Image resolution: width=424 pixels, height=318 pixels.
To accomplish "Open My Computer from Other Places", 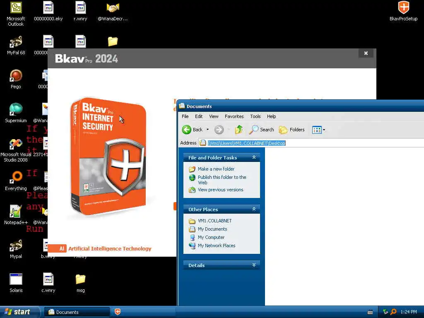I will (211, 237).
